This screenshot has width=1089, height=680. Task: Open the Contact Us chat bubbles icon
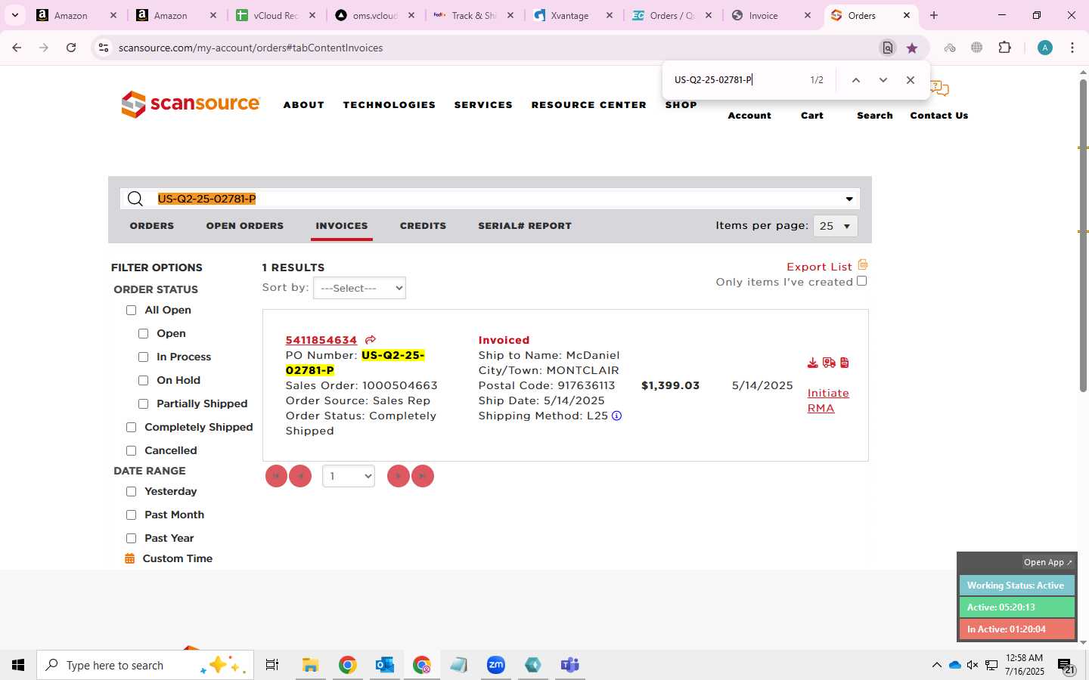tap(939, 89)
